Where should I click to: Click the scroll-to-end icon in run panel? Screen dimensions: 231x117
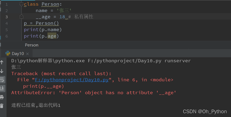[x=2, y=88]
